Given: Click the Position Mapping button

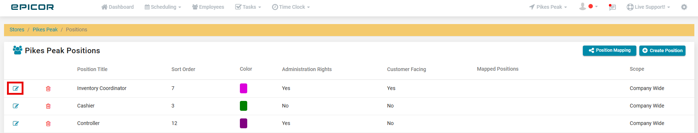Looking at the screenshot, I should click(610, 51).
